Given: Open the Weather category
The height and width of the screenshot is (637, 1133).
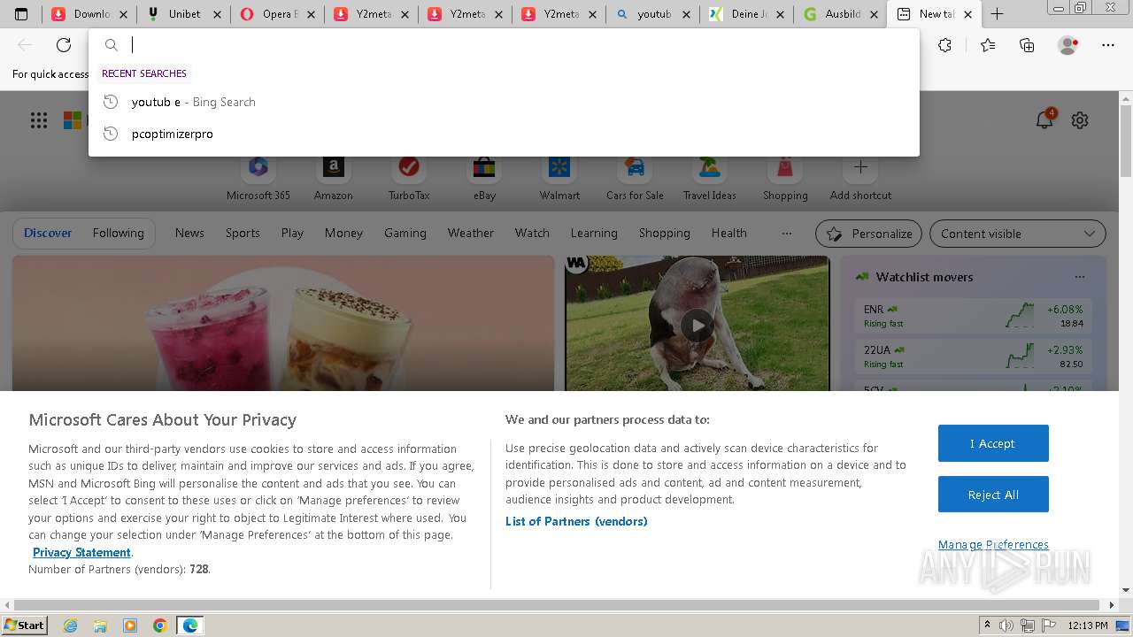Looking at the screenshot, I should (471, 234).
